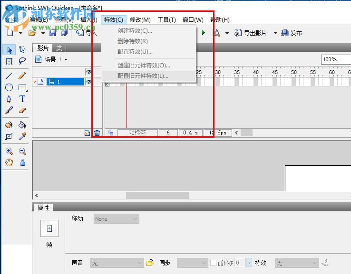Click the 导出影片 button
Screen dimensions: 351x274
pyautogui.click(x=251, y=33)
